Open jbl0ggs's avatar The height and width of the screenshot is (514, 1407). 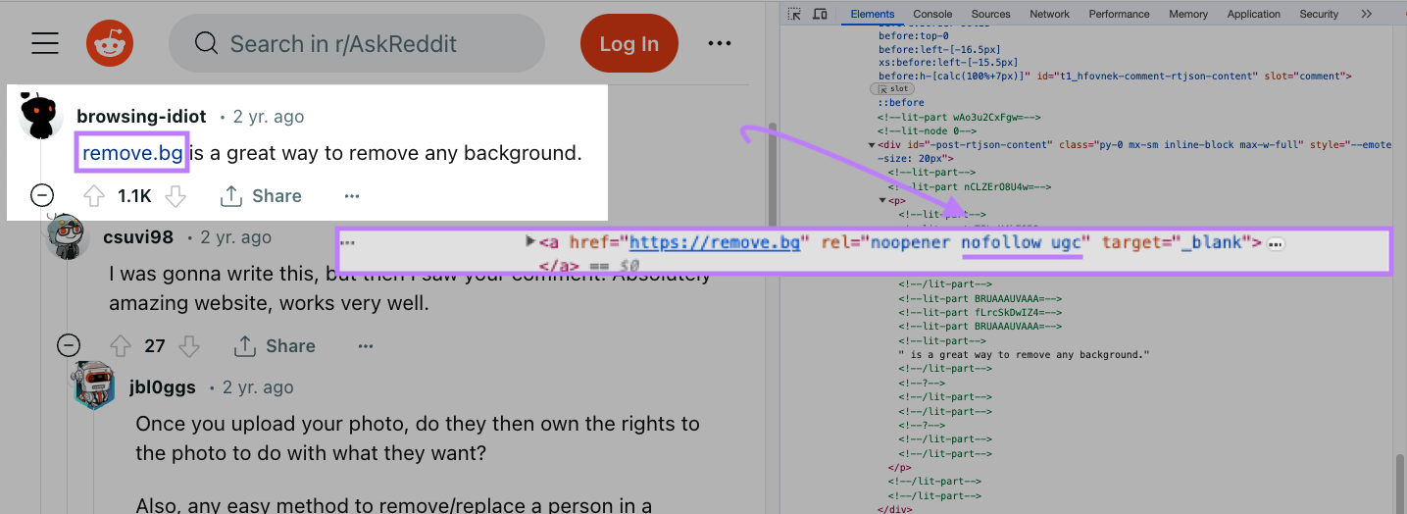tap(94, 386)
